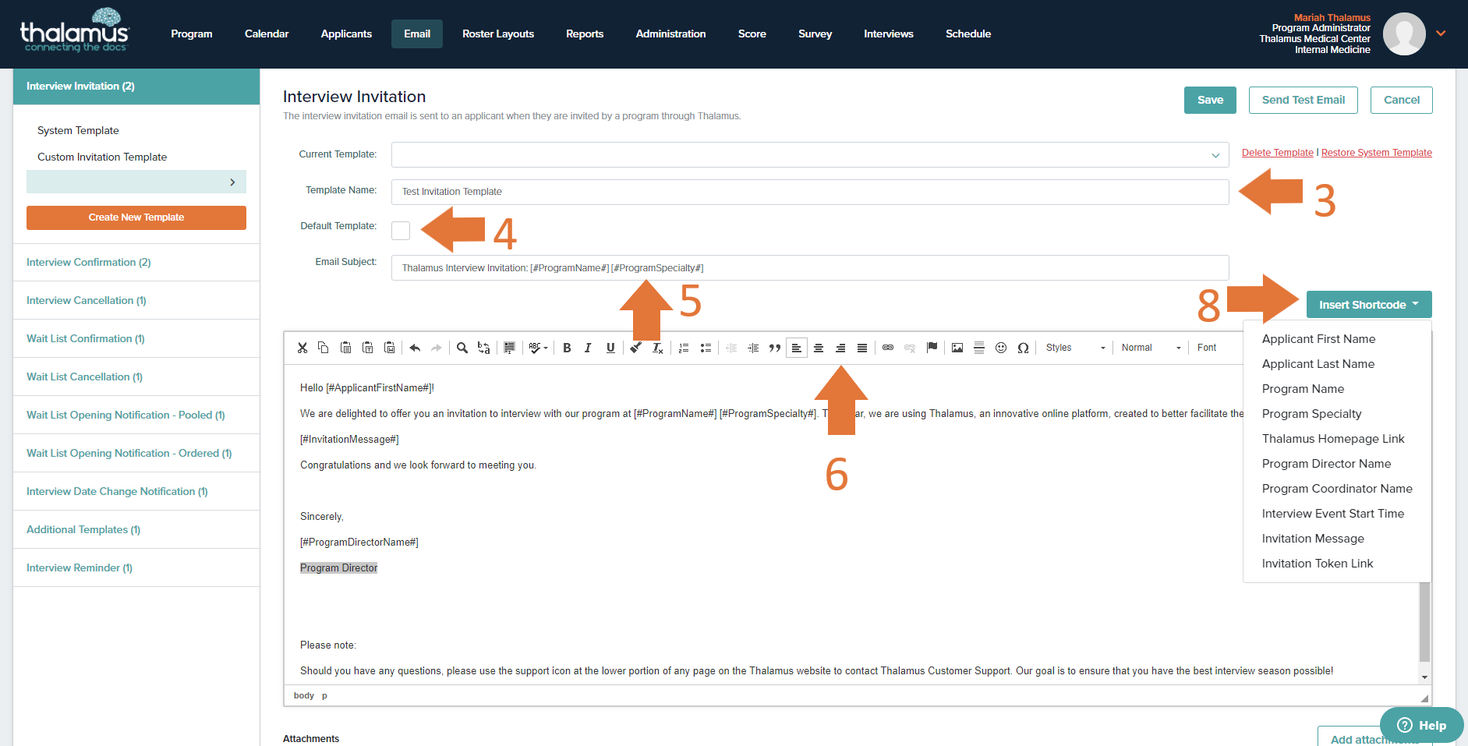Open the Font dropdown
Viewport: 1468px width, 746px height.
click(x=1216, y=348)
